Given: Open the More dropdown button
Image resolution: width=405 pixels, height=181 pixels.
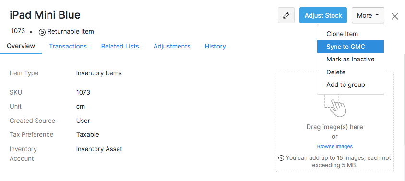Looking at the screenshot, I should 368,15.
